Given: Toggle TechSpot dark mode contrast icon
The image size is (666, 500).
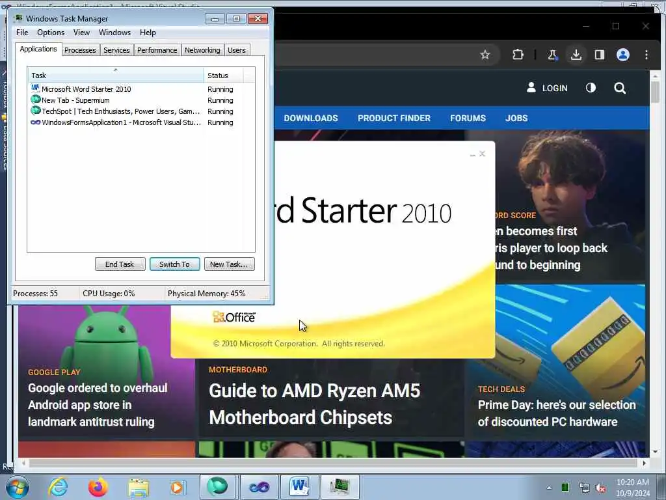Looking at the screenshot, I should [x=591, y=88].
